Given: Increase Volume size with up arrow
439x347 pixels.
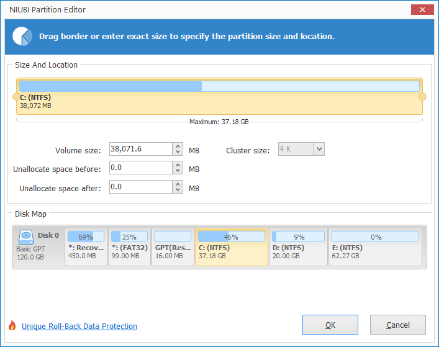Looking at the screenshot, I should point(178,146).
